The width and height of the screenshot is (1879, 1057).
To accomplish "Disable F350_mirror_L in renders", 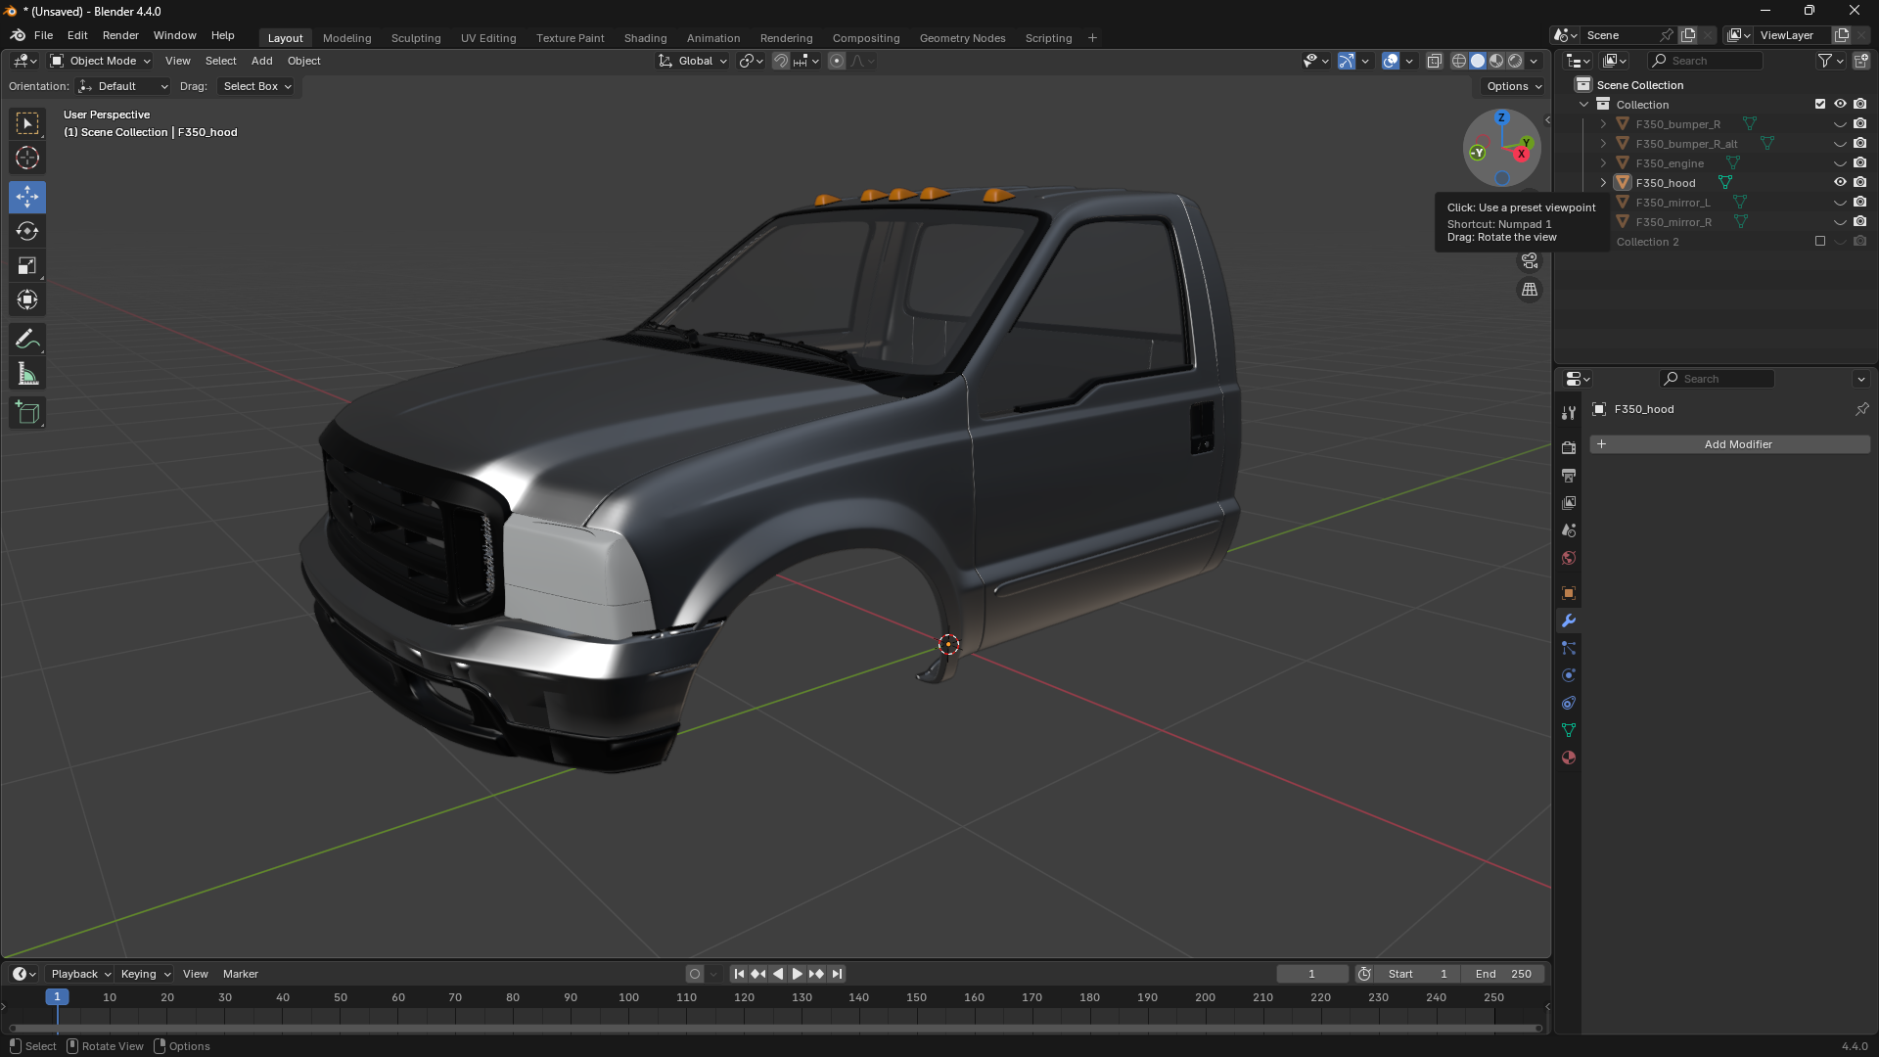I will tap(1860, 202).
